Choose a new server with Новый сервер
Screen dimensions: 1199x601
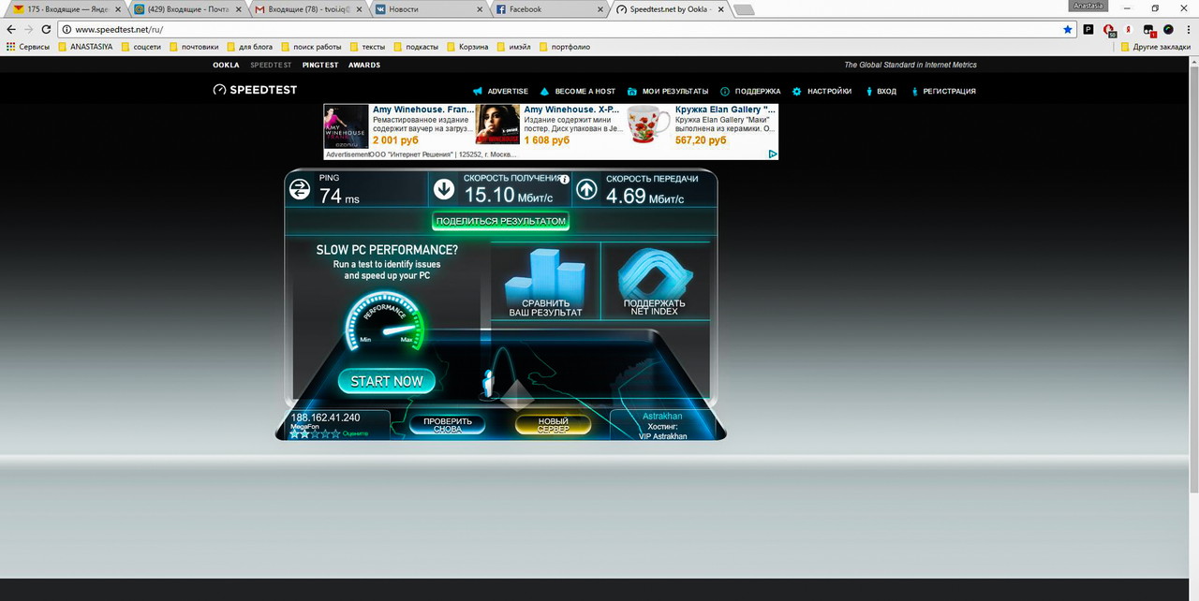pos(553,425)
